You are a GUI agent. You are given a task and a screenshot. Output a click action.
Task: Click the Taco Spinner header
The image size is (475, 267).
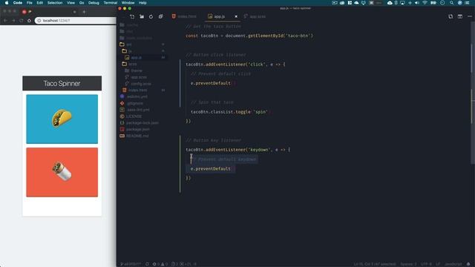click(62, 83)
